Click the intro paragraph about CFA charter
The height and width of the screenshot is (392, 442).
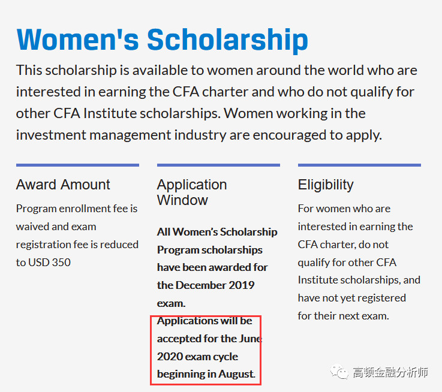pos(217,102)
